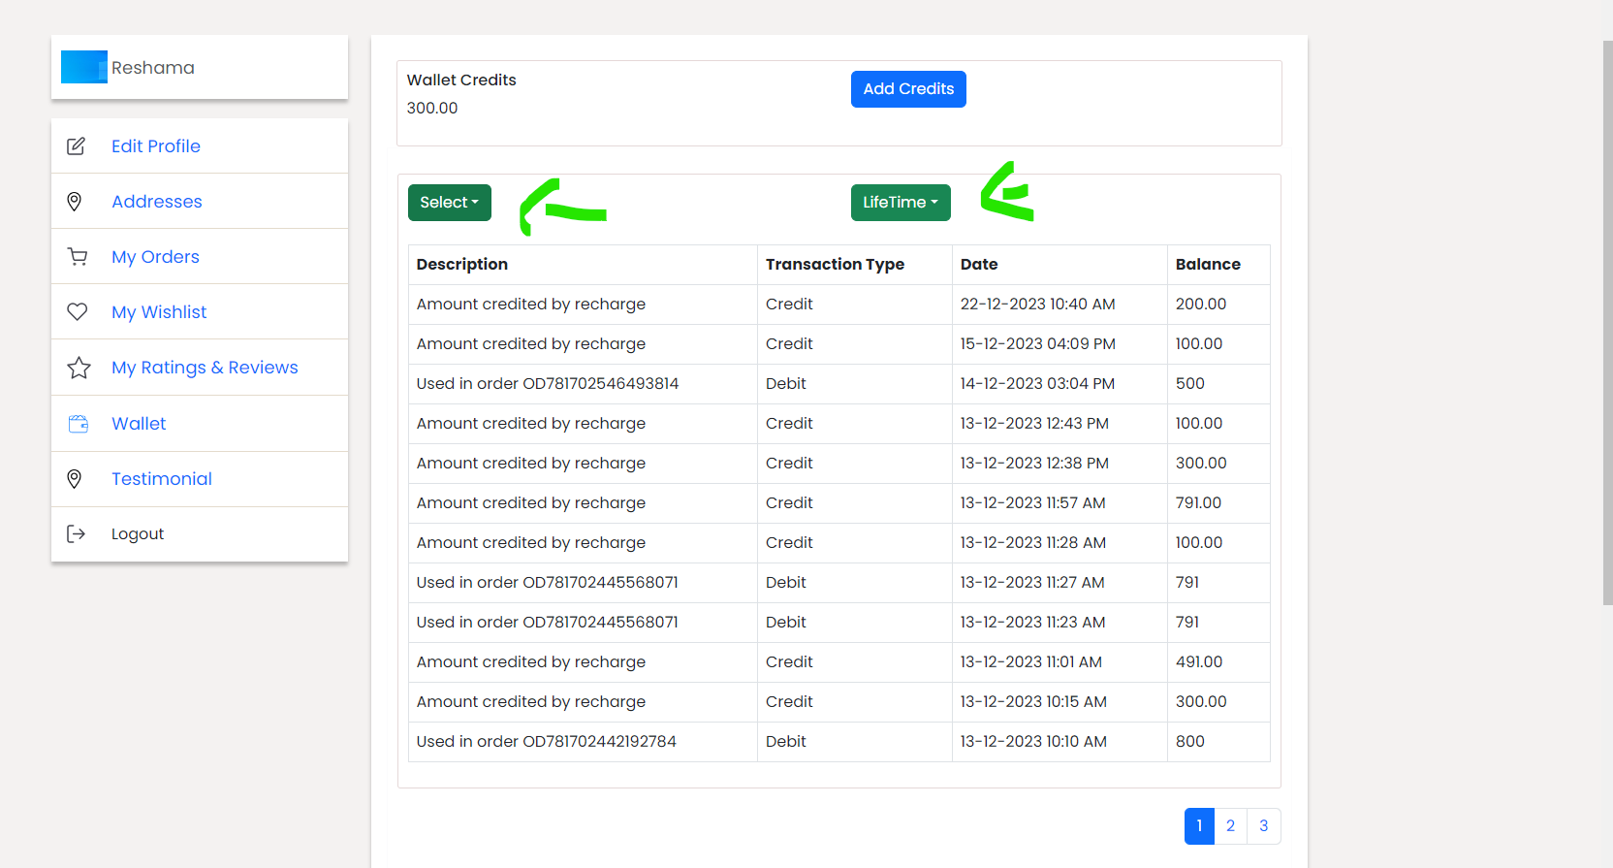1613x868 pixels.
Task: Click the blue profile avatar beside Reshama
Action: click(84, 67)
